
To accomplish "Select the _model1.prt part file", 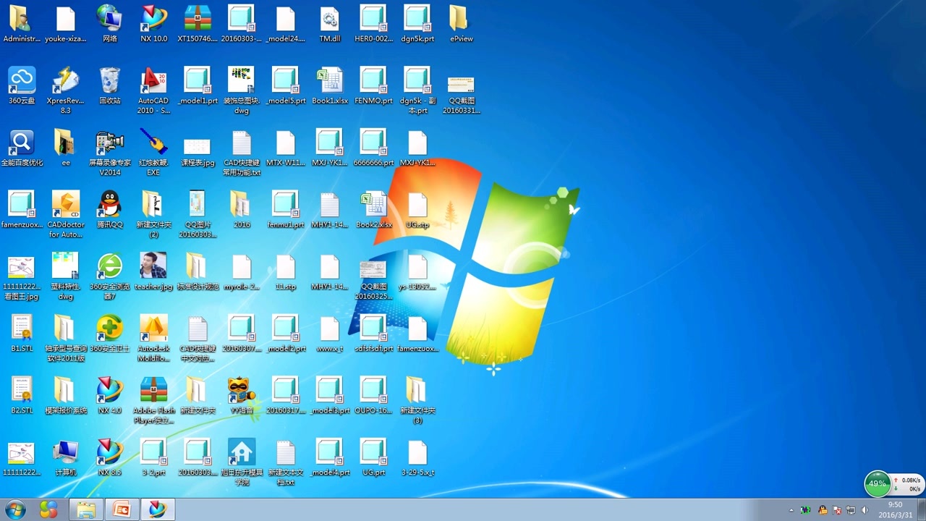I will tap(197, 85).
